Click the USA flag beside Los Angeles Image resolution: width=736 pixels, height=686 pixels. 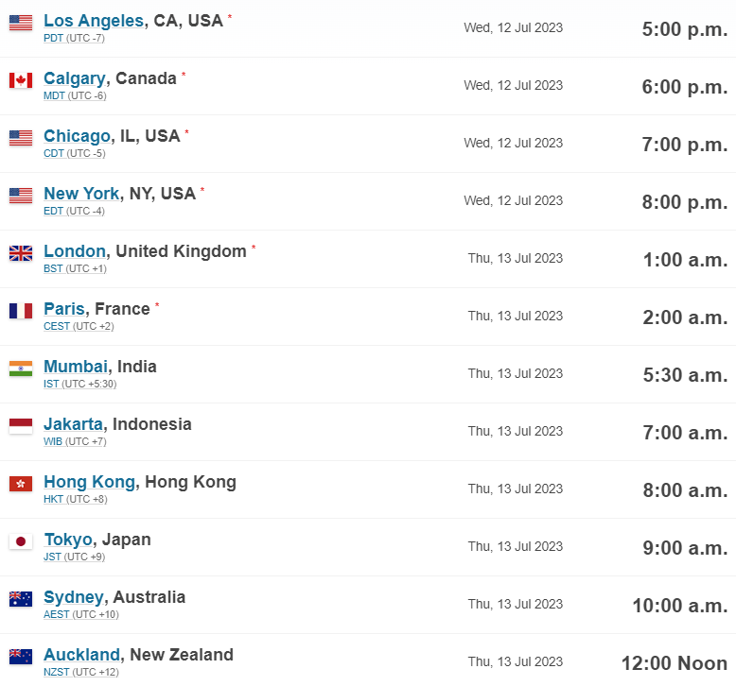21,23
